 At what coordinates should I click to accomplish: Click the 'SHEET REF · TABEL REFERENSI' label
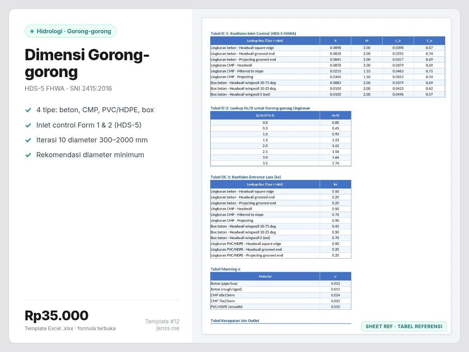404,326
